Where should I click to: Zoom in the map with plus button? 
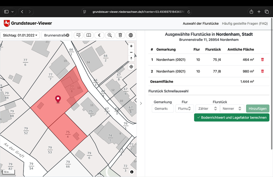(x=131, y=46)
